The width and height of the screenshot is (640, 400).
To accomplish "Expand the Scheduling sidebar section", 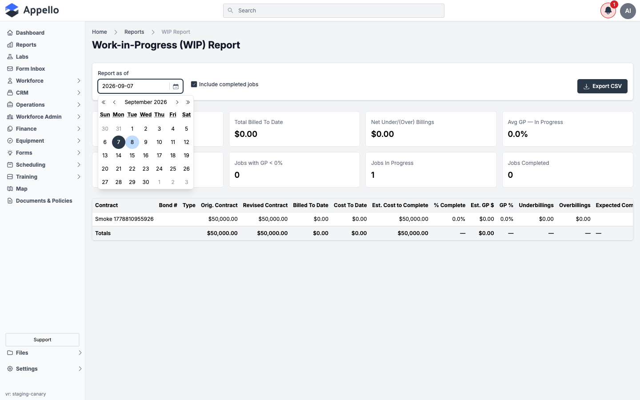I will click(x=79, y=165).
